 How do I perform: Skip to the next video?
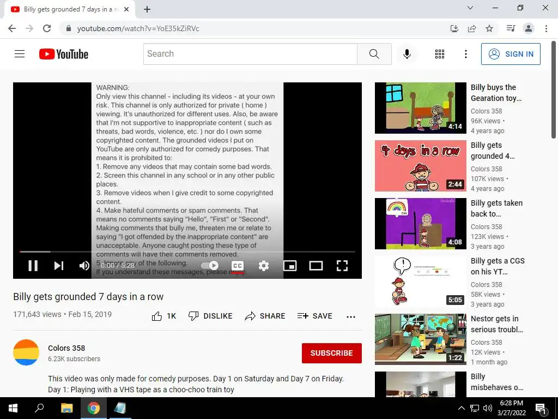click(x=59, y=266)
